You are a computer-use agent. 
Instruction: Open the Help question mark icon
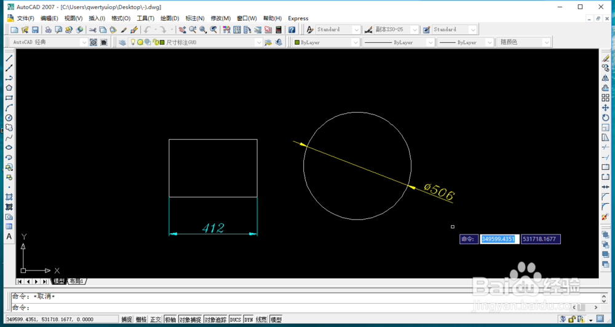click(x=292, y=29)
